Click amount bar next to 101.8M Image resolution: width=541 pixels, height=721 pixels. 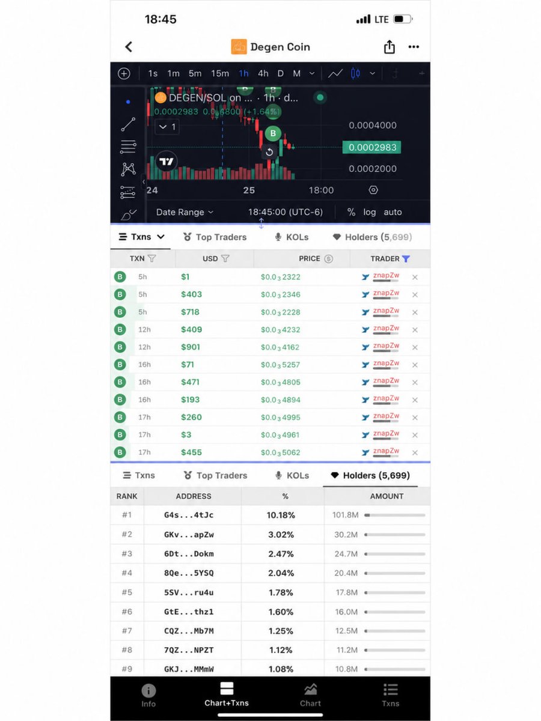[x=394, y=515]
